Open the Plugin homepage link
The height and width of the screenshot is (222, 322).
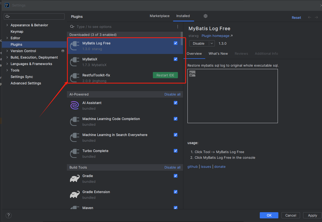[217, 36]
